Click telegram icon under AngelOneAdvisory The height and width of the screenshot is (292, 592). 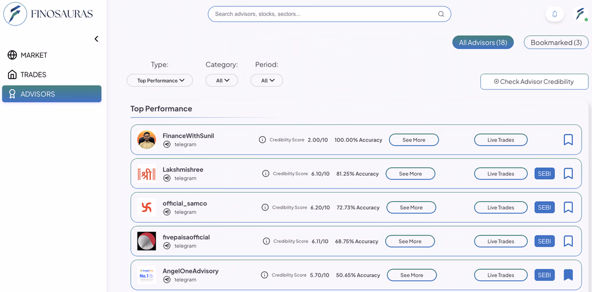point(167,279)
